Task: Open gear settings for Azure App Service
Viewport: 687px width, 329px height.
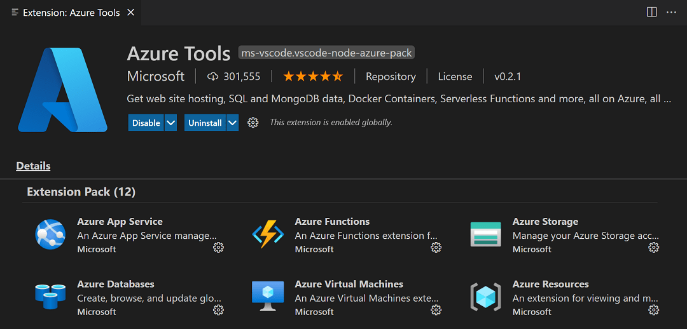Action: [218, 248]
